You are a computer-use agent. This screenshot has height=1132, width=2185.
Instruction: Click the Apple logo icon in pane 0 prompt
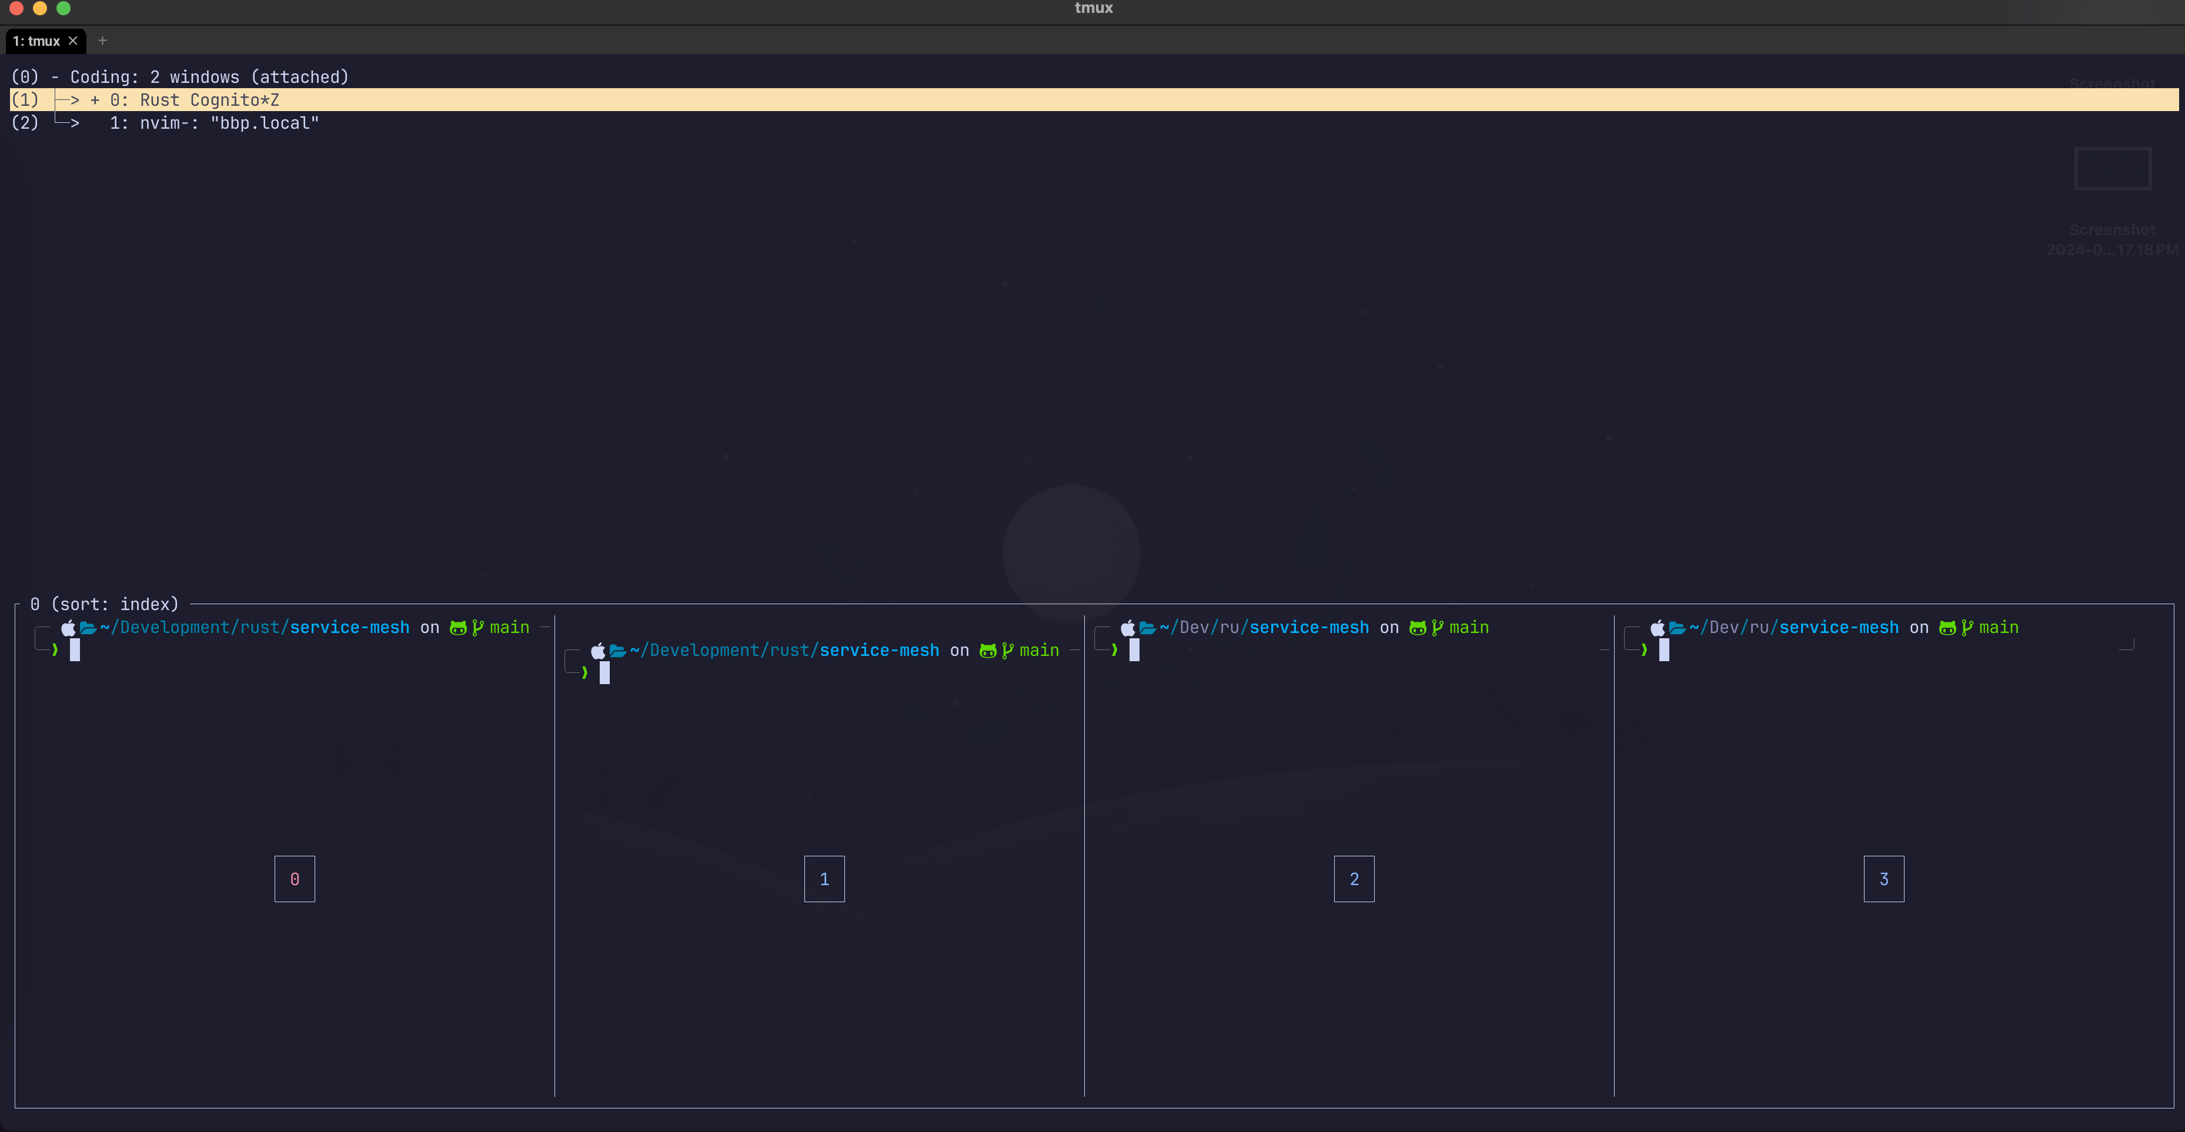[x=68, y=628]
